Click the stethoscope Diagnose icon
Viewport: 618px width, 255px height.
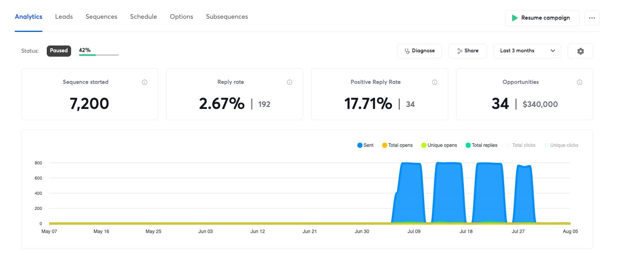[x=407, y=51]
